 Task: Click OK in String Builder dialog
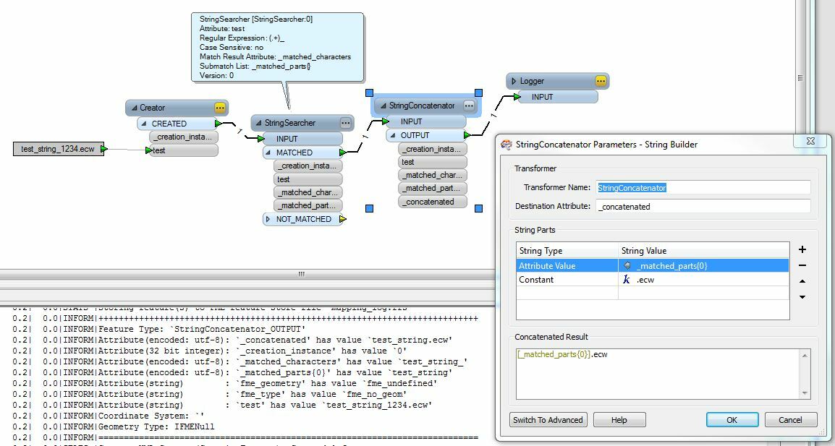coord(732,420)
